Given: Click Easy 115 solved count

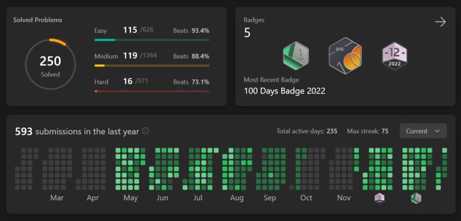Looking at the screenshot, I should point(130,30).
